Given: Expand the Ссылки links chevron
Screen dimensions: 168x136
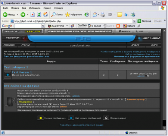Looking at the screenshot, I should click(165, 20).
